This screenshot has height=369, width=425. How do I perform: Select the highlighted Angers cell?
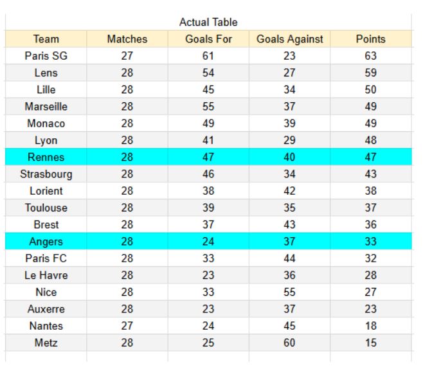coord(46,242)
